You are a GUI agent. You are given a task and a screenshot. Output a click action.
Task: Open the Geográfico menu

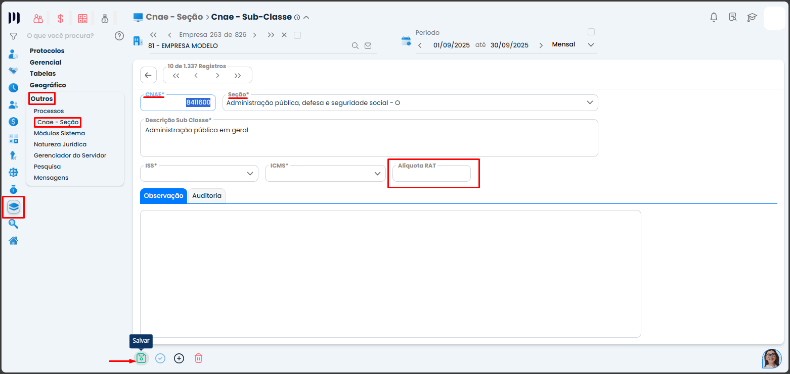click(x=48, y=85)
